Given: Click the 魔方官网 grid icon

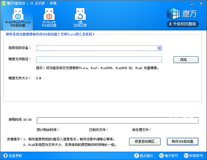Looking at the screenshot, I should (161, 156).
